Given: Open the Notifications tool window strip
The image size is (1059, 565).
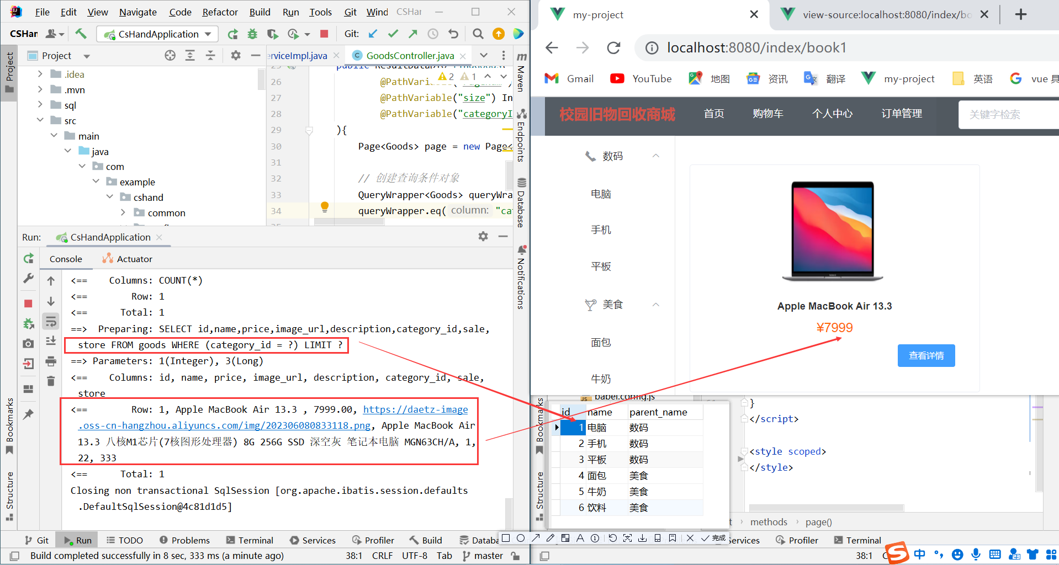Looking at the screenshot, I should tap(521, 277).
